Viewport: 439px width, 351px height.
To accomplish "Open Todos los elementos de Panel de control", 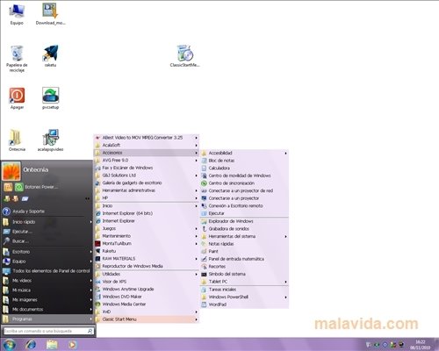I will [x=47, y=271].
